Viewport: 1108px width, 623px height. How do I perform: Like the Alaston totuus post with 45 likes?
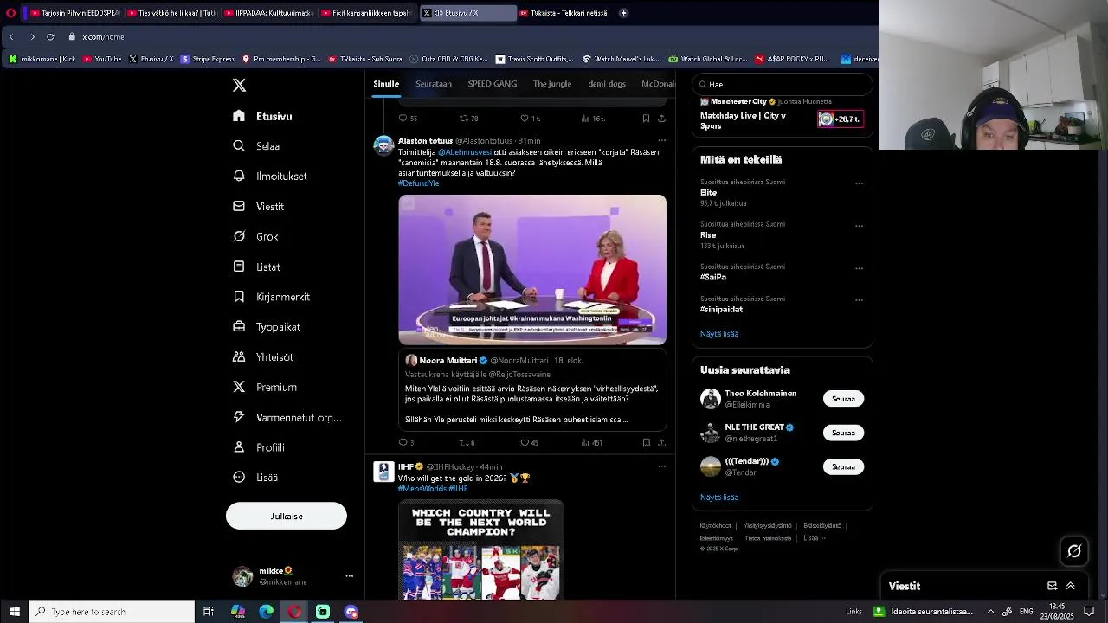tap(525, 442)
